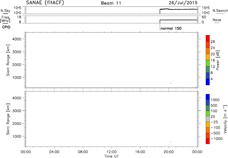This screenshot has height=158, width=228.
Task: Pick the yellow −25 to −100 Velocity segment
Action: coord(208,125)
